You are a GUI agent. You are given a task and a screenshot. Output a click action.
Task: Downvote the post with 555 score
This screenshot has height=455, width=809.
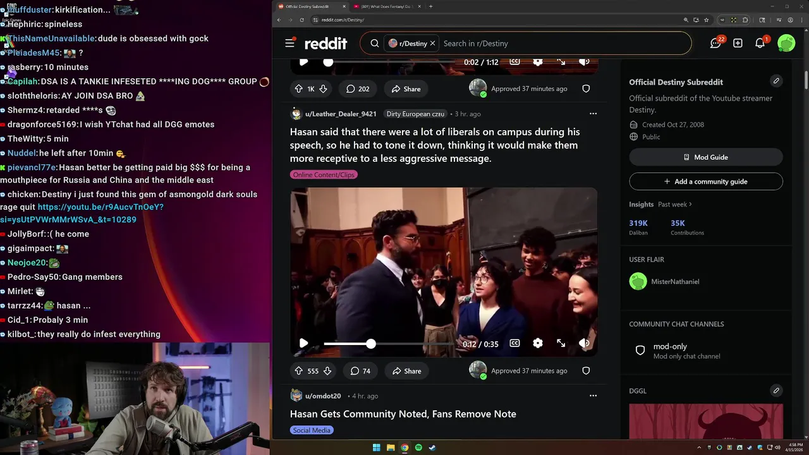327,371
